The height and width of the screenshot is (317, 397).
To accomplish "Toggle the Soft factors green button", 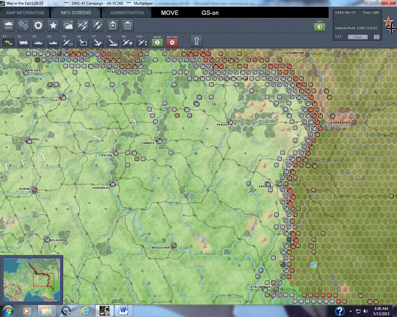I will pos(320,27).
